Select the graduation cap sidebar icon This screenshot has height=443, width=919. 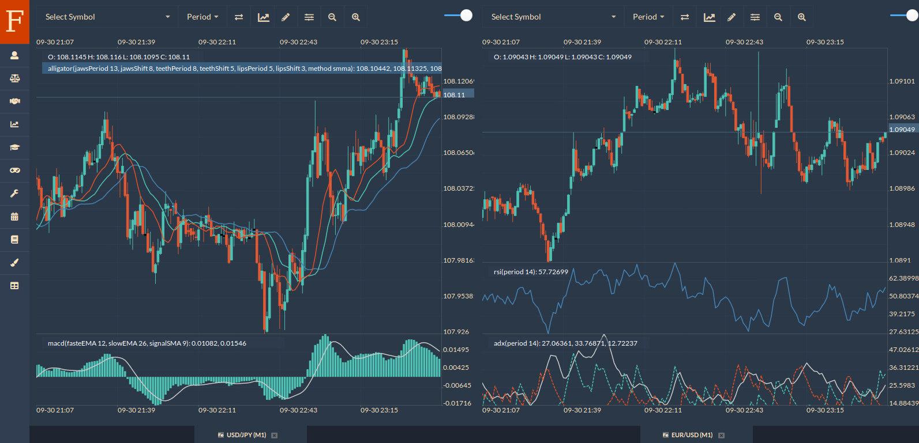click(x=14, y=147)
